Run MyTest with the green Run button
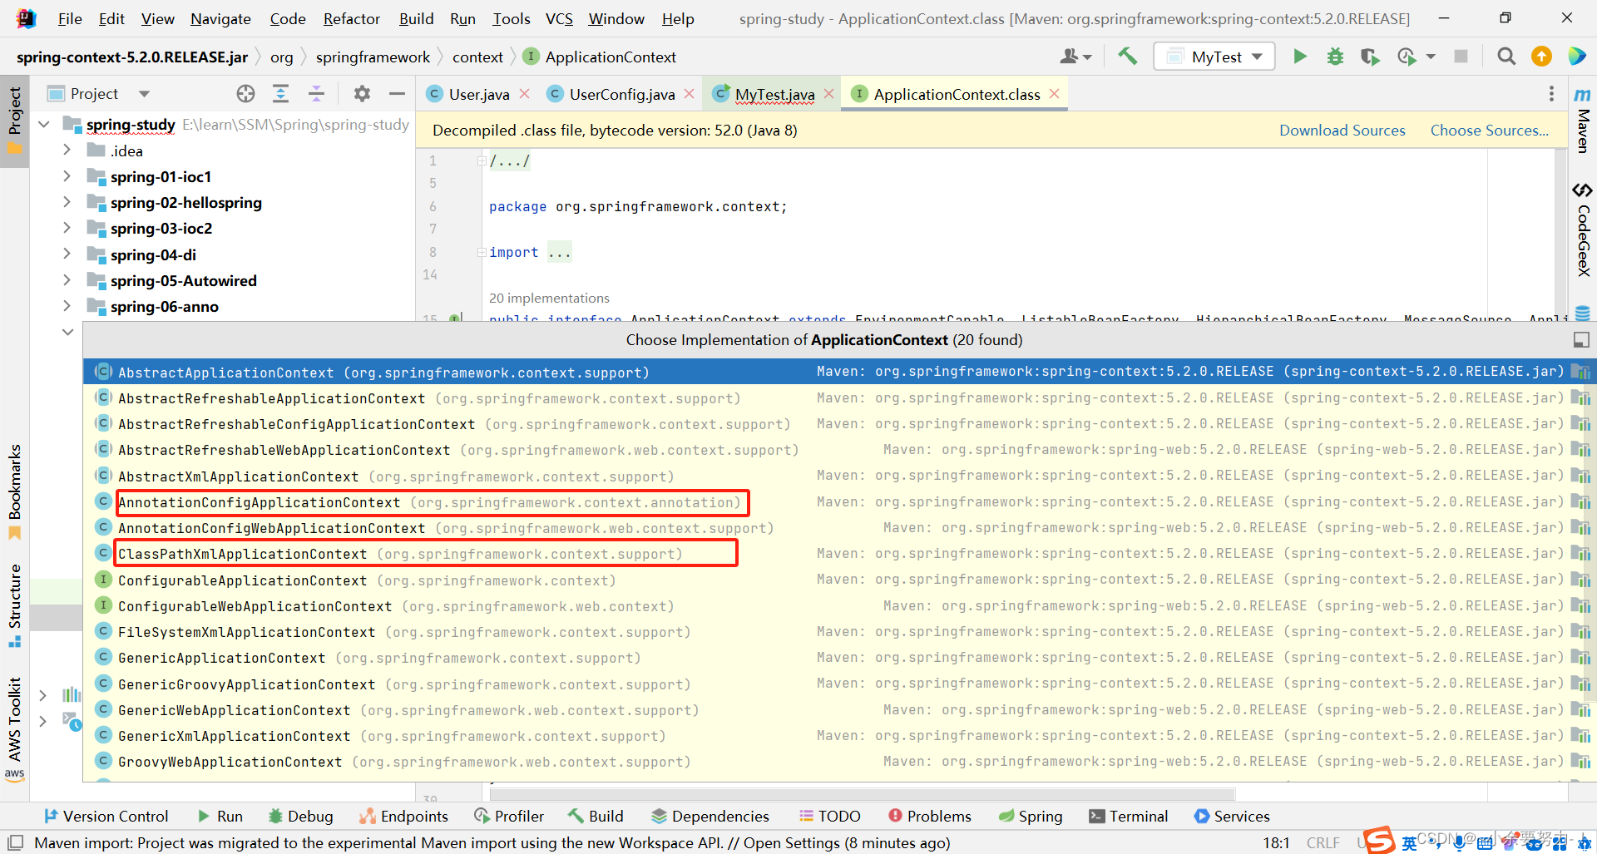Viewport: 1597px width, 854px height. pyautogui.click(x=1299, y=57)
